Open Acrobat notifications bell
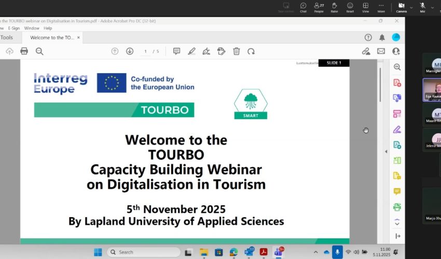This screenshot has width=441, height=259. 382,37
